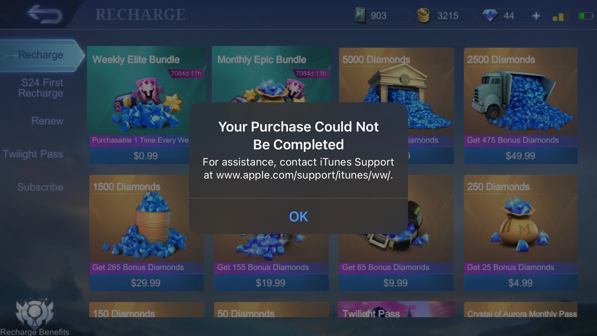Switch to the Renew tab
Screen dimensions: 597x336
tap(47, 121)
